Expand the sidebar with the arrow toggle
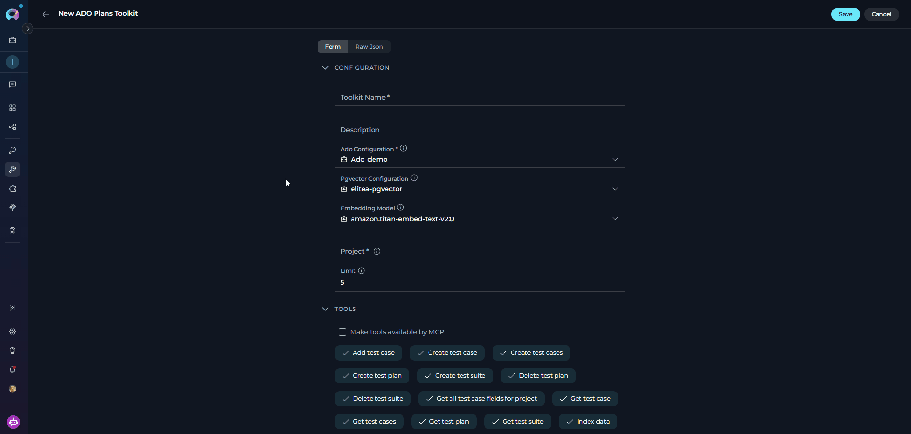 (x=28, y=29)
